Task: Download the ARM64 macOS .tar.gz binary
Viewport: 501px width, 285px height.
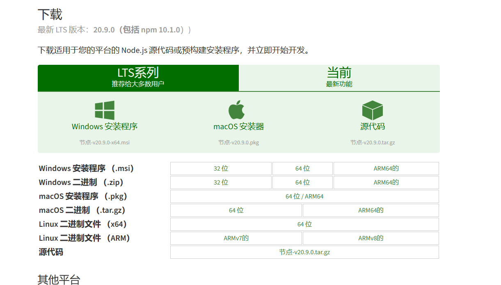Action: point(371,210)
